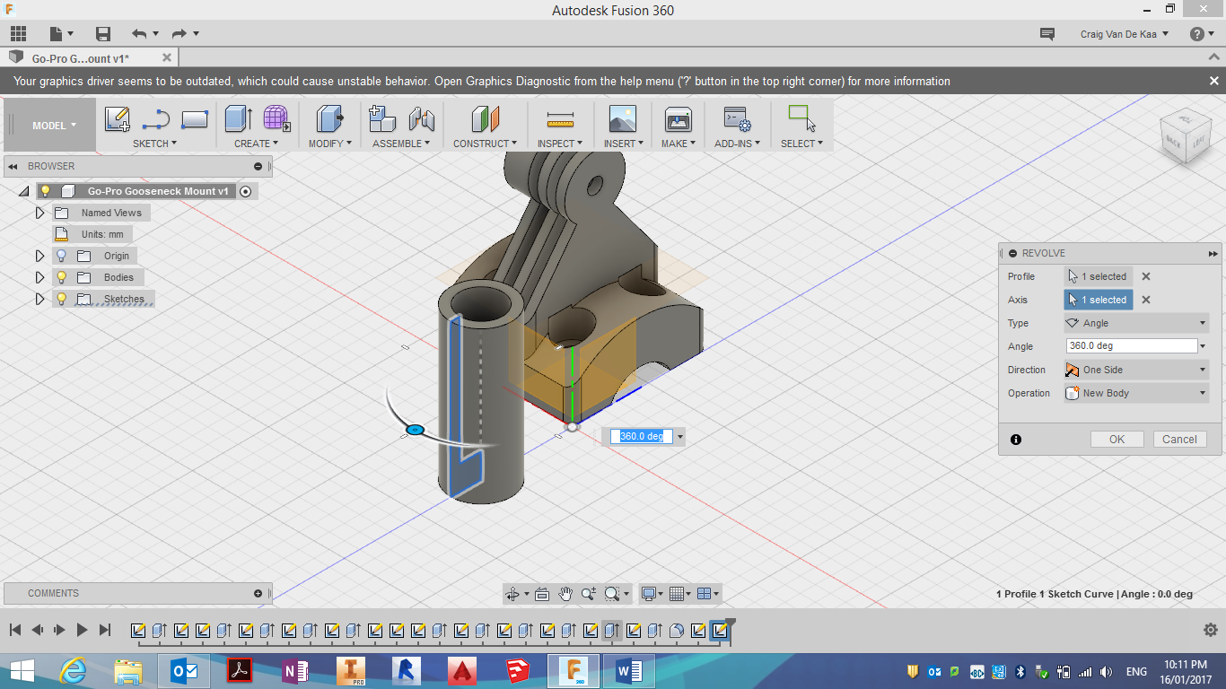Click the Angle input field in Revolve dialog
Image resolution: width=1226 pixels, height=689 pixels.
click(1131, 346)
